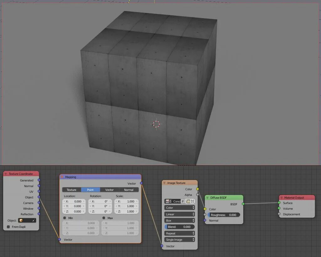
Task: Click the Location Z field
Action: click(x=74, y=211)
